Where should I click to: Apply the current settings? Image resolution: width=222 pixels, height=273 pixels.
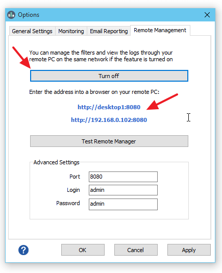pyautogui.click(x=189, y=250)
